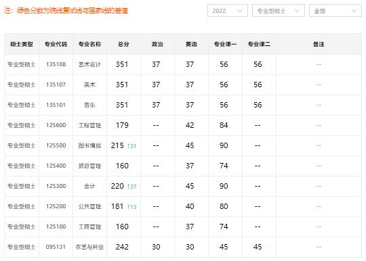This screenshot has width=366, height=261.
Task: Click English score 42 in 工程管理 row
Action: point(190,125)
